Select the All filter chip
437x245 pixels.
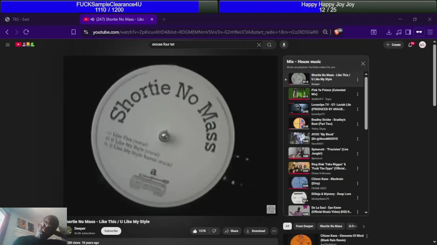click(x=287, y=226)
